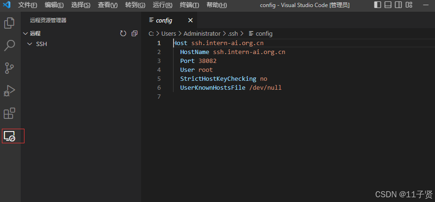Open the Explorer view in activity bar
Image resolution: width=435 pixels, height=202 pixels.
point(9,23)
